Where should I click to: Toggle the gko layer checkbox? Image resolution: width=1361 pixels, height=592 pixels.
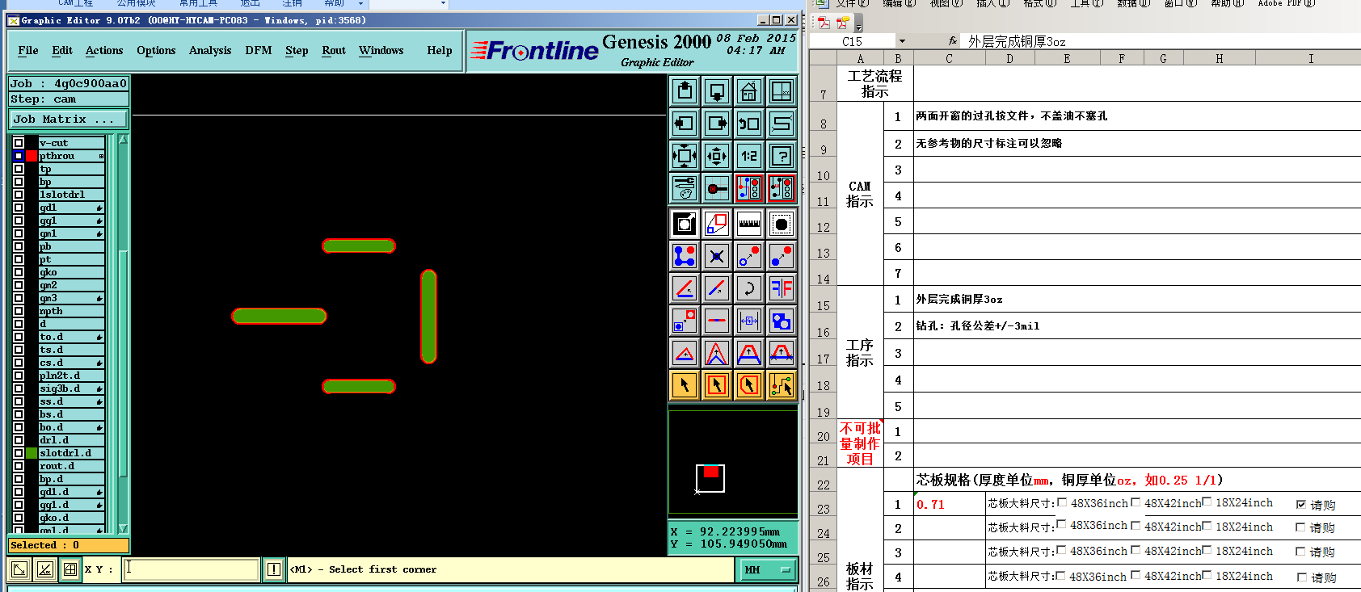19,272
